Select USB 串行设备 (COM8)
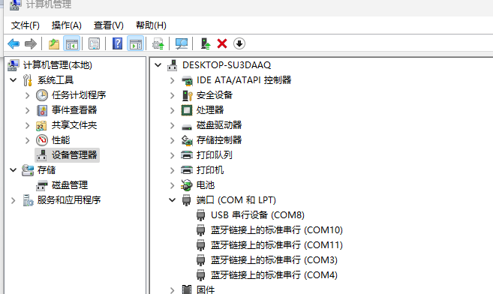This screenshot has width=493, height=294. (x=257, y=214)
